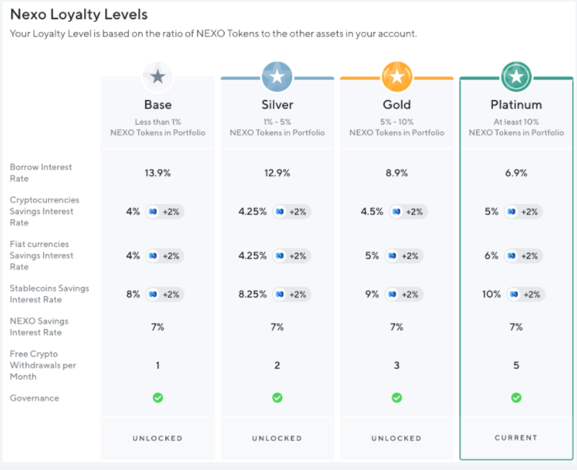Click the Platinum withdrawals count 5
The height and width of the screenshot is (470, 577).
point(516,366)
